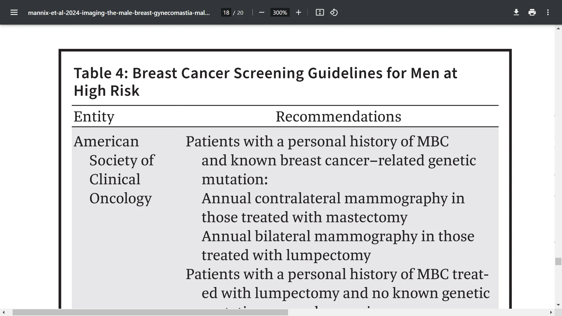Edit the 300% zoom level field
The image size is (562, 316).
(x=280, y=13)
